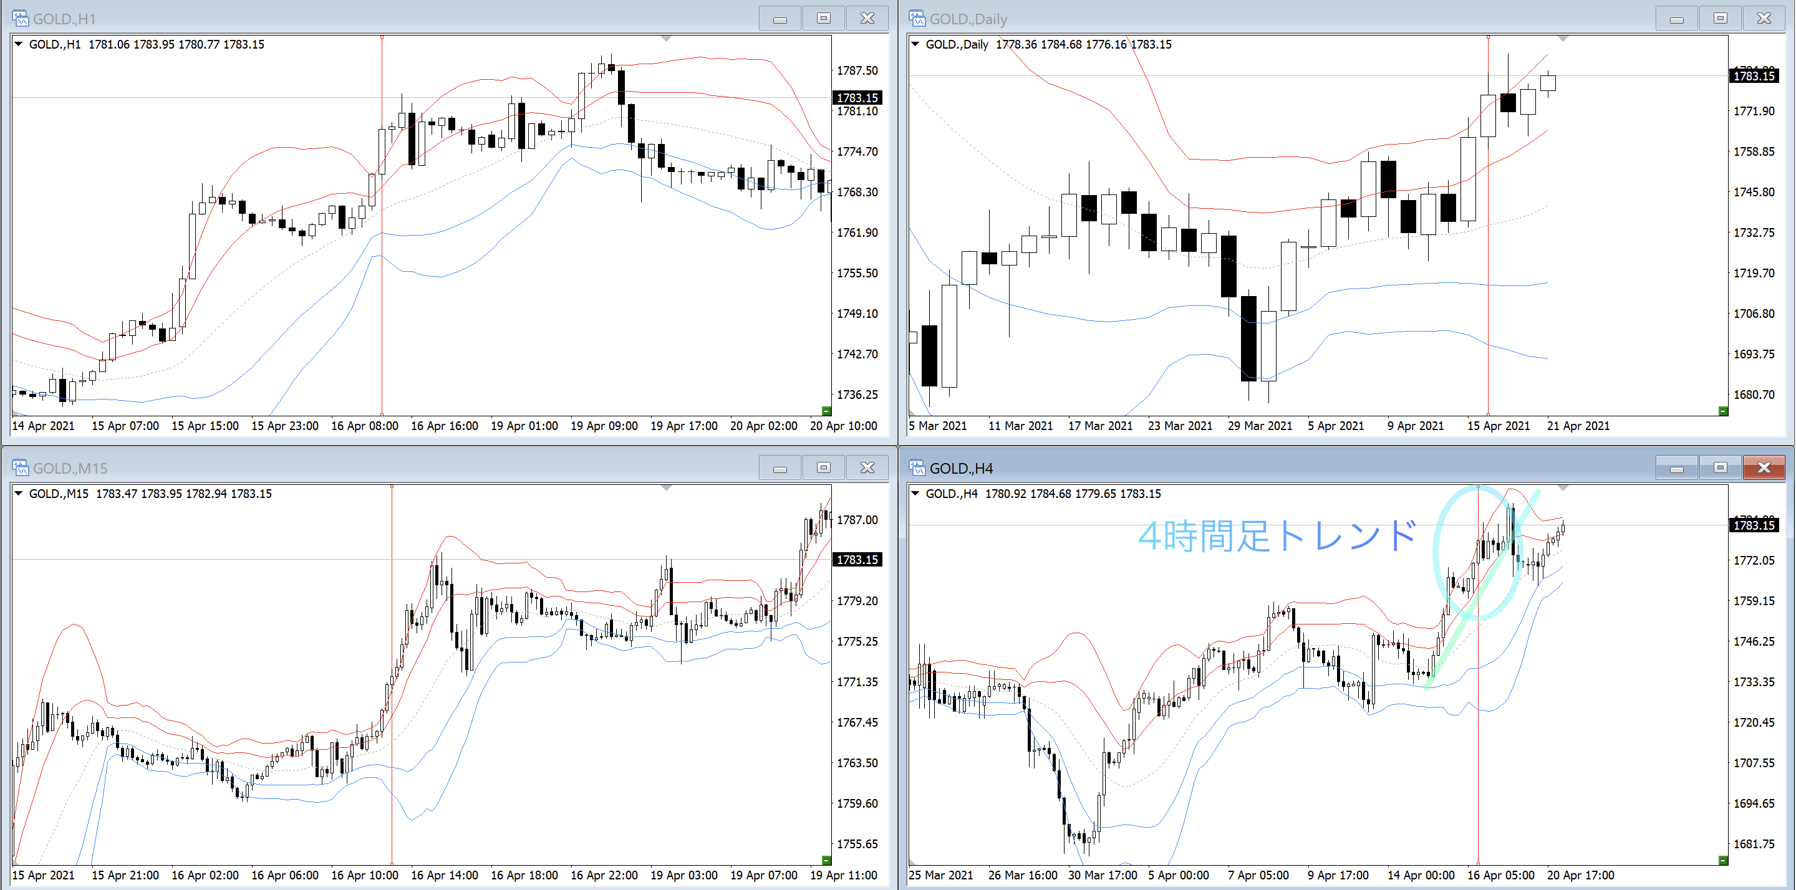Click the GOLD,H1 window chart icon

pos(20,18)
